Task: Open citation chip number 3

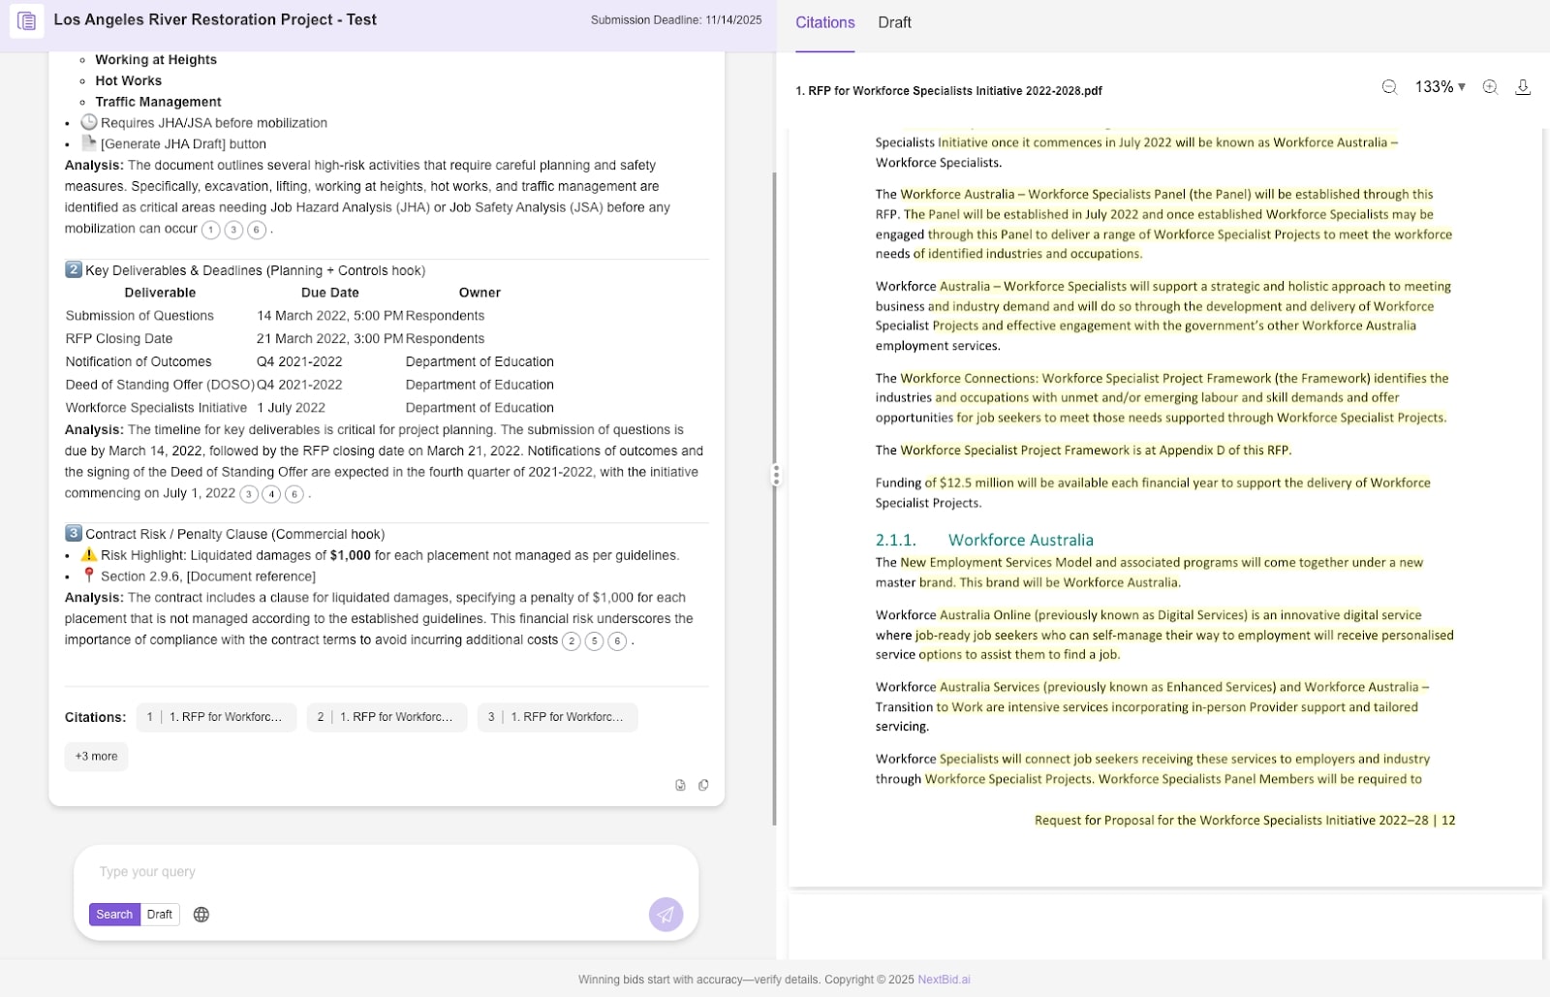Action: click(x=557, y=718)
